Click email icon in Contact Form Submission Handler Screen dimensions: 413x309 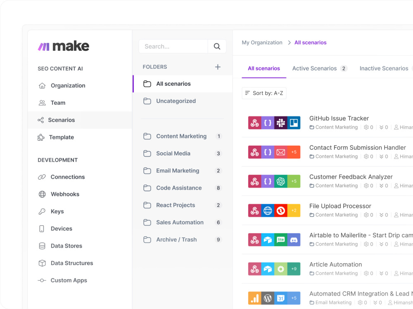tap(280, 152)
